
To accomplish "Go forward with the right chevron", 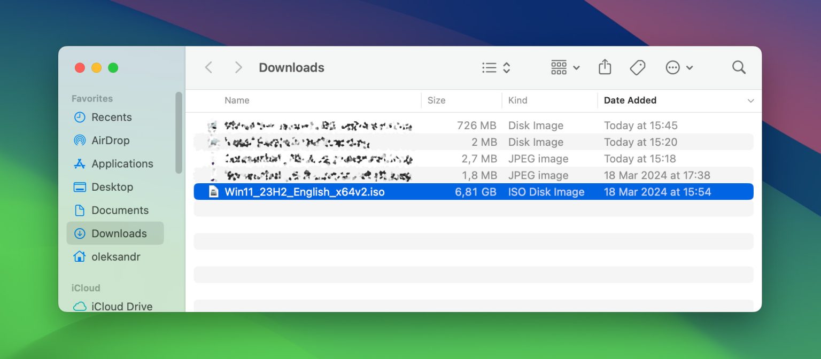I will click(x=238, y=67).
